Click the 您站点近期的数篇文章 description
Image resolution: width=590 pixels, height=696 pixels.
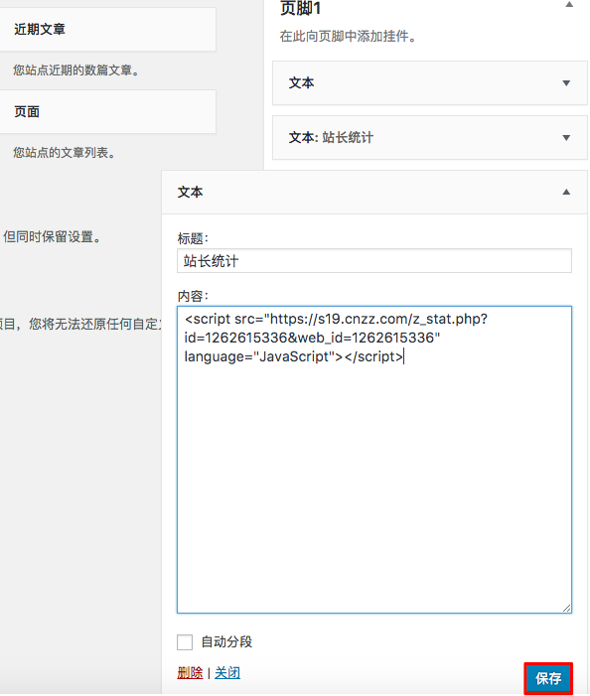click(75, 70)
